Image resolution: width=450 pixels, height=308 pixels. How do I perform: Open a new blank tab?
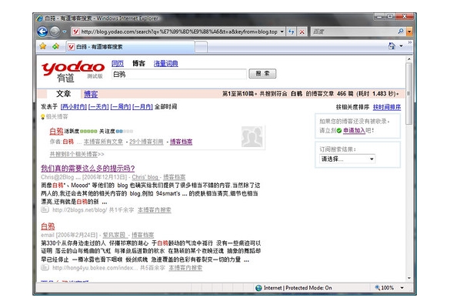click(x=202, y=47)
